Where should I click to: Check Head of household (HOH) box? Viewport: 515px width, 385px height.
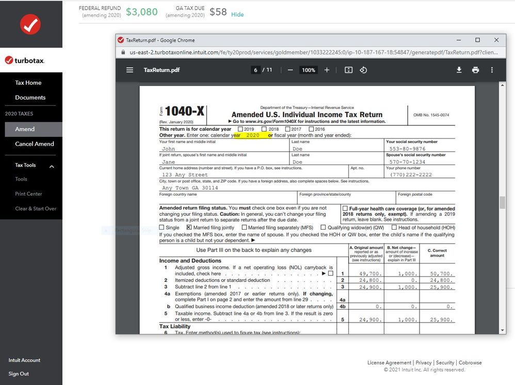(x=394, y=227)
